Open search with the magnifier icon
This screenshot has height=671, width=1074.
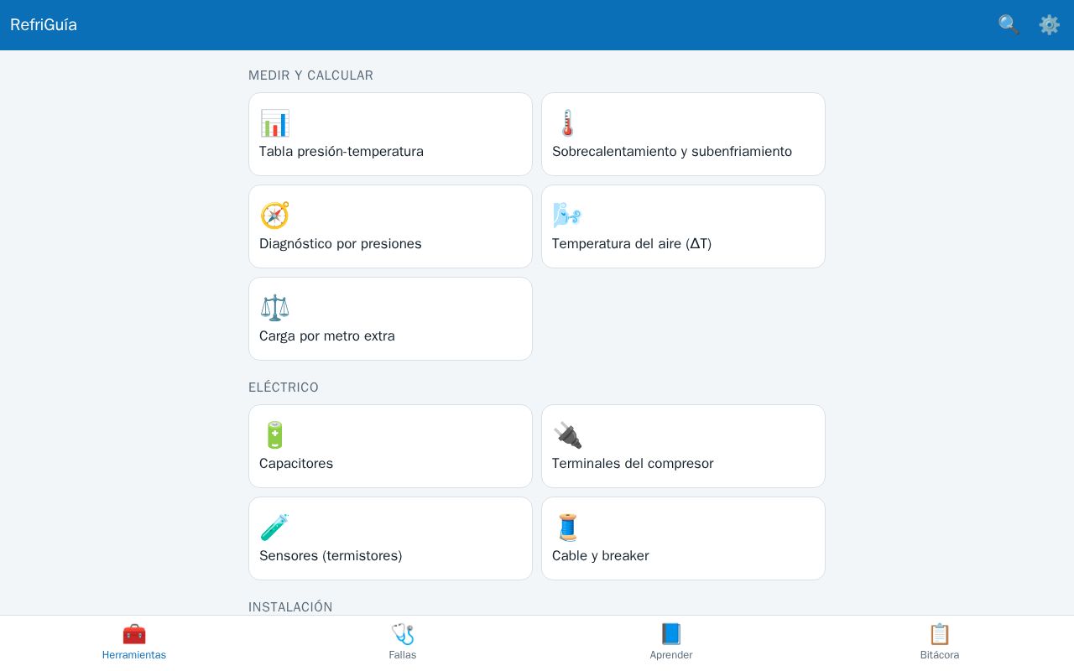point(1009,24)
